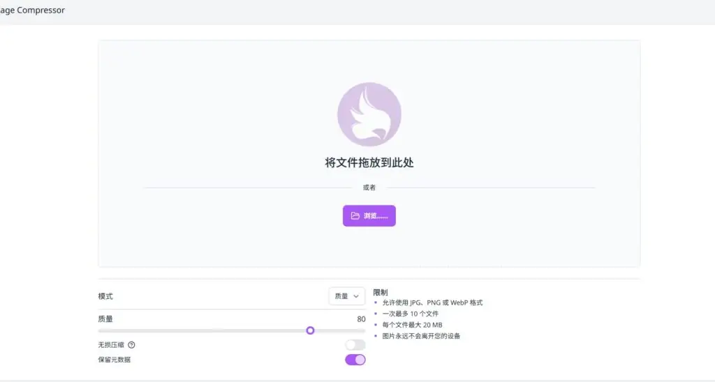
Task: Toggle the 无损压缩 switch
Action: tap(355, 344)
